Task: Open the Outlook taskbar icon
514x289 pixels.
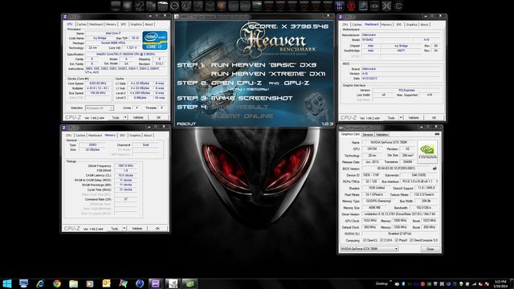Action: click(107, 283)
